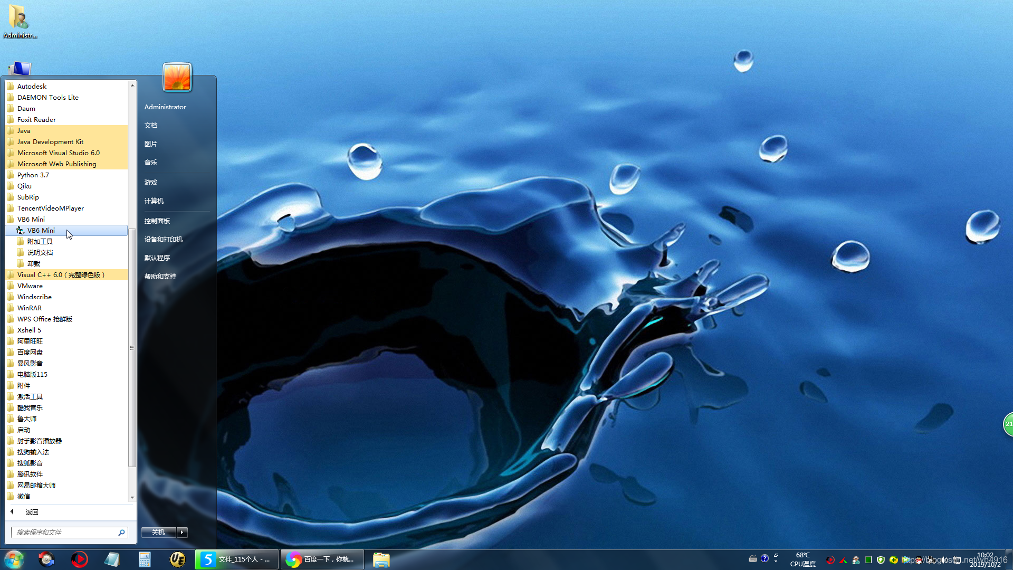
Task: Expand the Microsoft Visual Studio 6.0 folder
Action: tap(58, 153)
